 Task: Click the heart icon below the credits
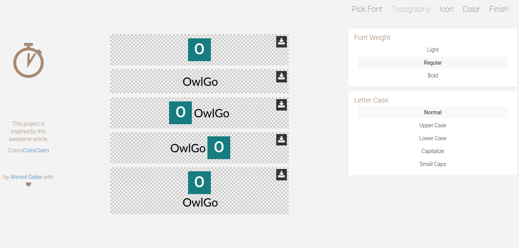click(28, 185)
